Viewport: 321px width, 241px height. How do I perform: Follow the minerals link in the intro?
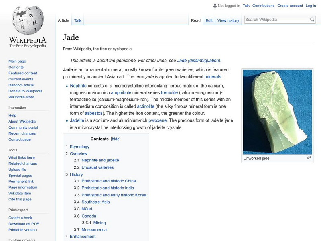coord(213,77)
